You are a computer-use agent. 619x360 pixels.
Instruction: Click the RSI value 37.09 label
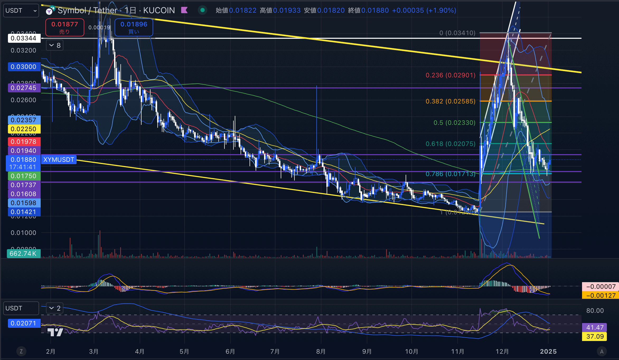click(595, 337)
